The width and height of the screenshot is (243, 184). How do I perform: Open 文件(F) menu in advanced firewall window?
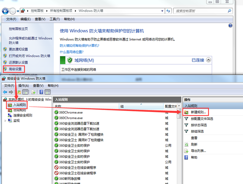pos(9,86)
